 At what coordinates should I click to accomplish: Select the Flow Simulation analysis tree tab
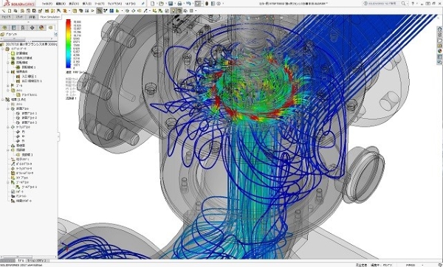[50, 28]
